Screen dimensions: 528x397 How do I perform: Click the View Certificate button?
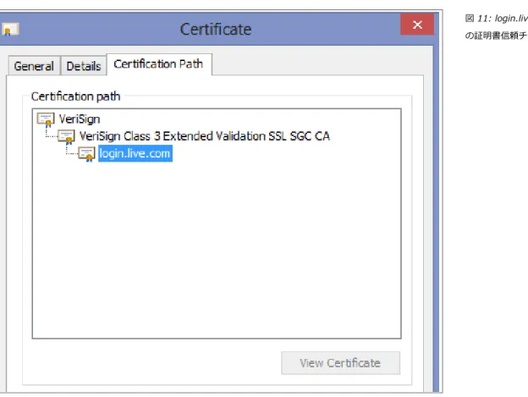click(x=340, y=363)
